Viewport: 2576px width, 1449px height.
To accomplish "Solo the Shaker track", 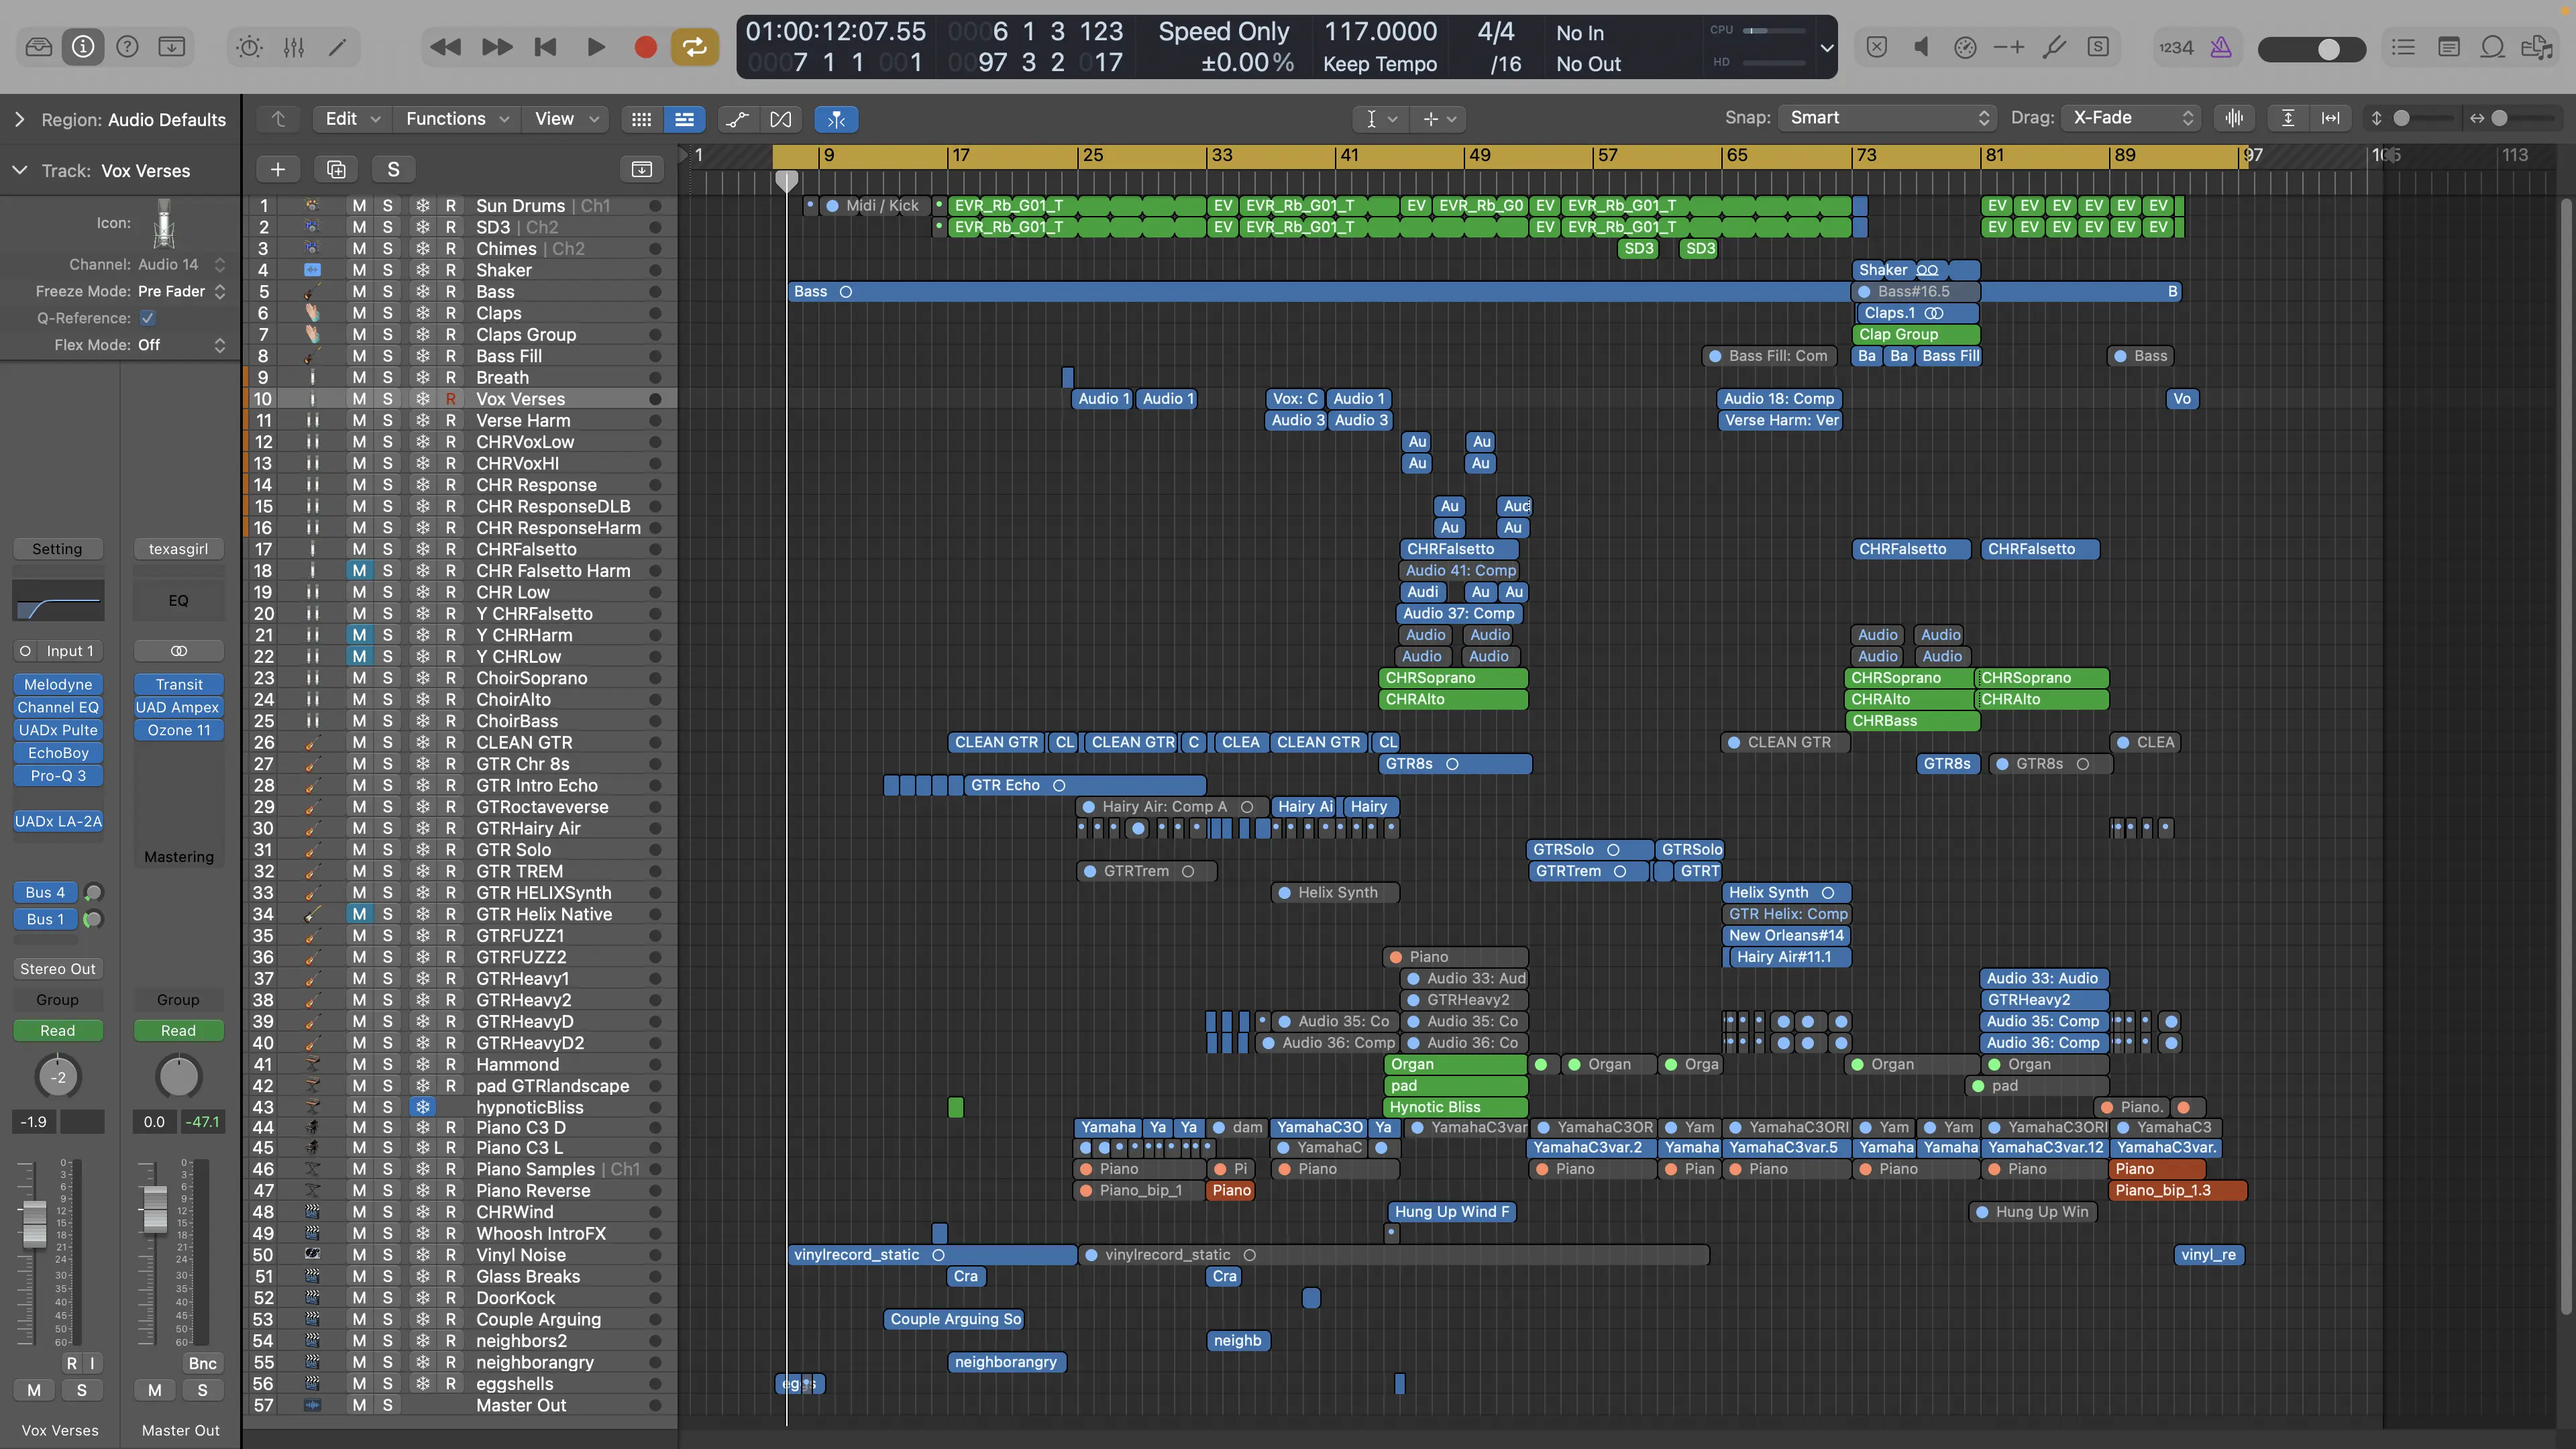I will 388,270.
